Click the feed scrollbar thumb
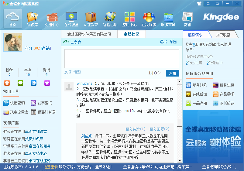This screenshot has height=171, width=244. [180, 123]
